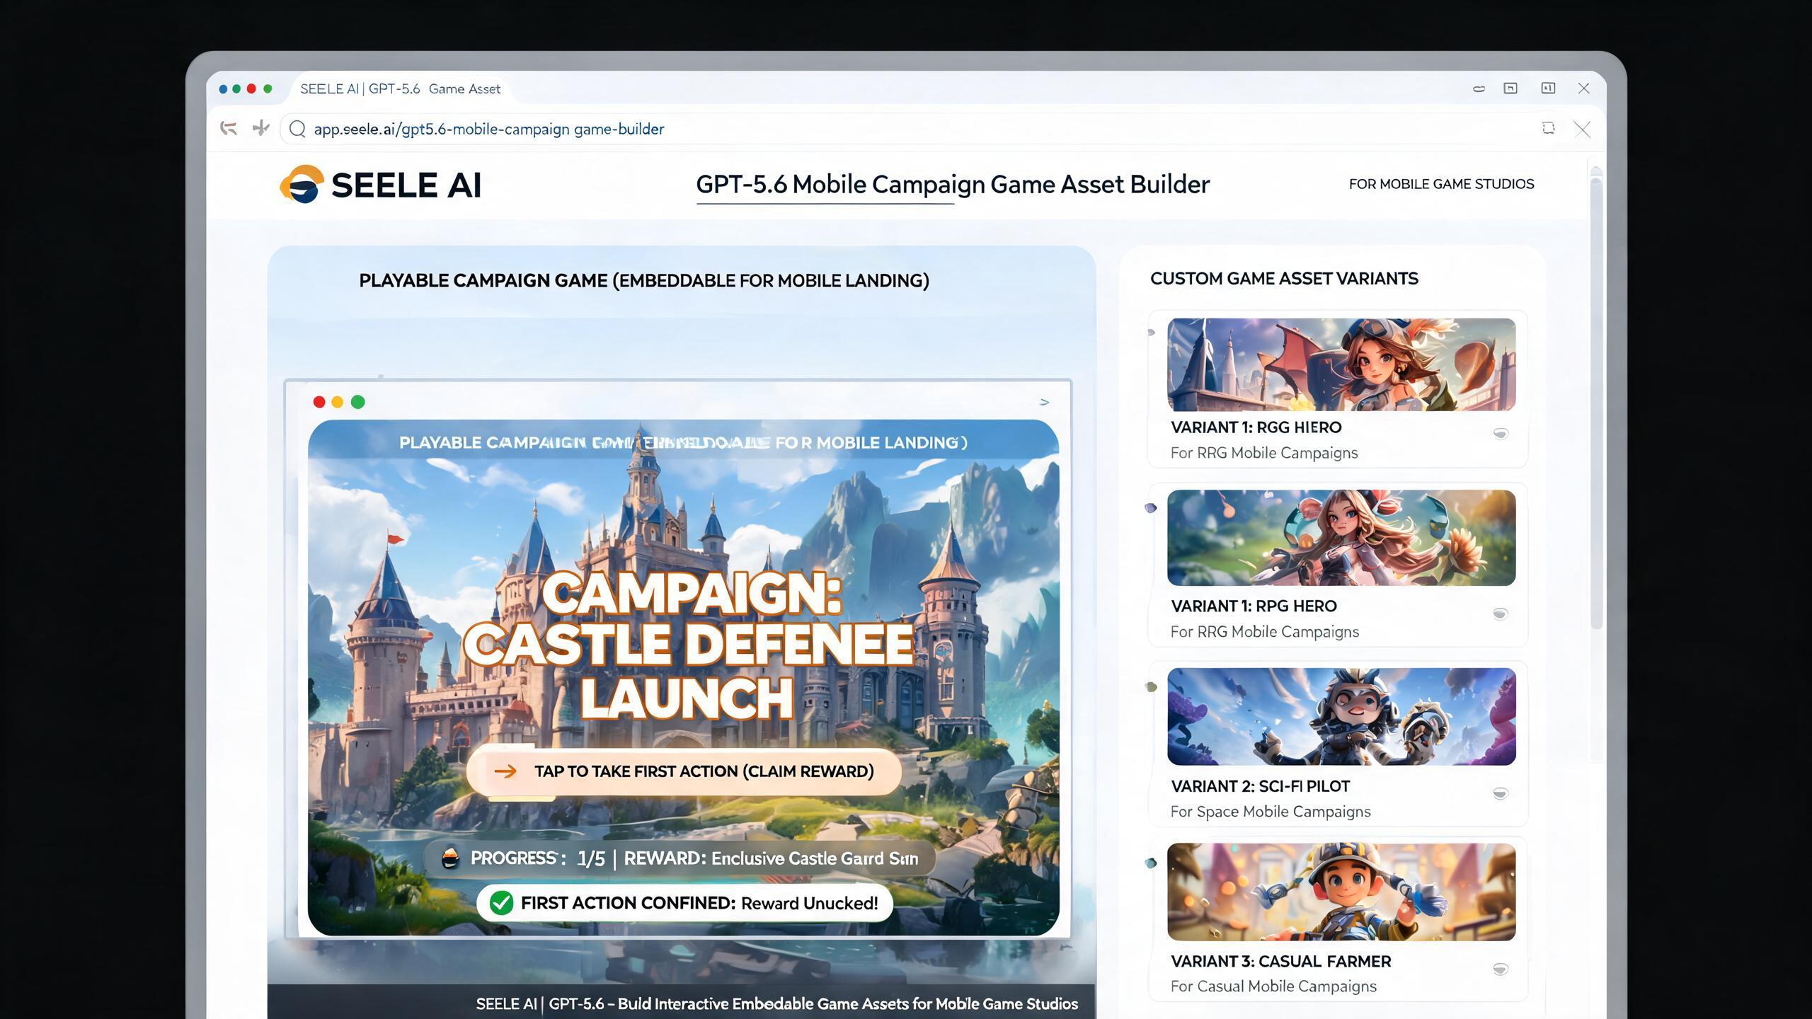Select the marker dot beside Casual Farmer card
1812x1019 pixels.
click(x=1151, y=863)
